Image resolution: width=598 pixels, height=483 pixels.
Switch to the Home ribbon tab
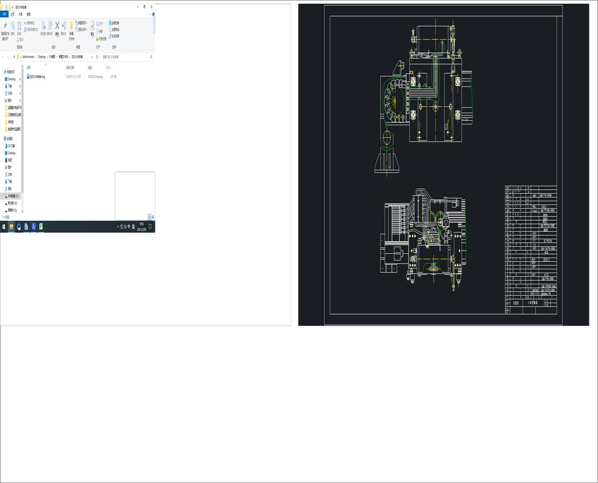(x=12, y=14)
